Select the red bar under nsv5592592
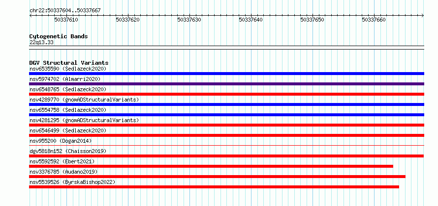The height and width of the screenshot is (206, 438). (x=211, y=166)
